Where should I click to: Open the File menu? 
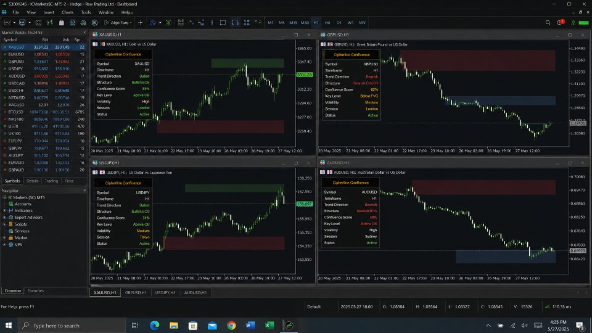click(x=15, y=12)
